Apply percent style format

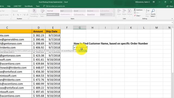18,15
